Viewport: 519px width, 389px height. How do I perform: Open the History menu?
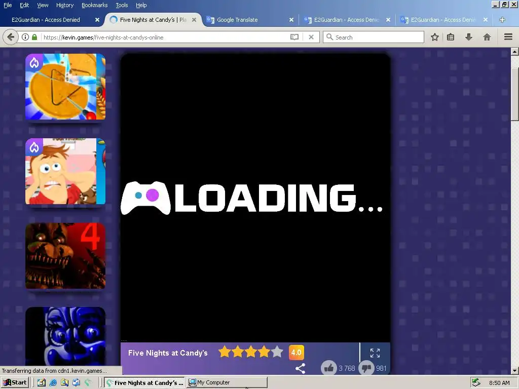click(x=65, y=5)
